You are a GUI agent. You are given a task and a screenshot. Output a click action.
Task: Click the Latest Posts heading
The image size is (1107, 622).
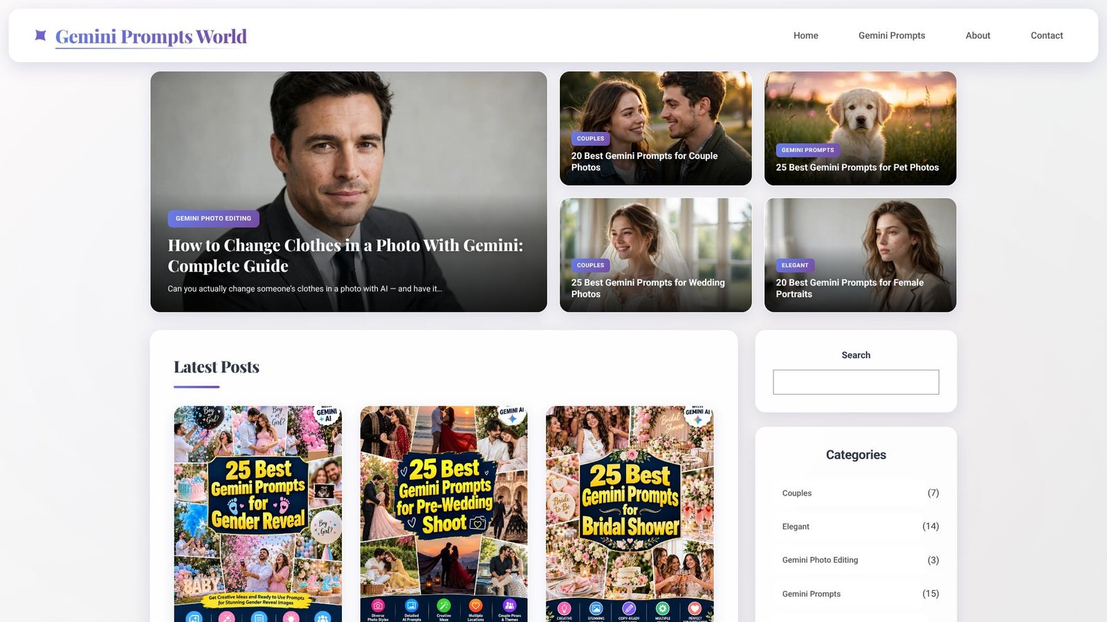[x=217, y=367]
